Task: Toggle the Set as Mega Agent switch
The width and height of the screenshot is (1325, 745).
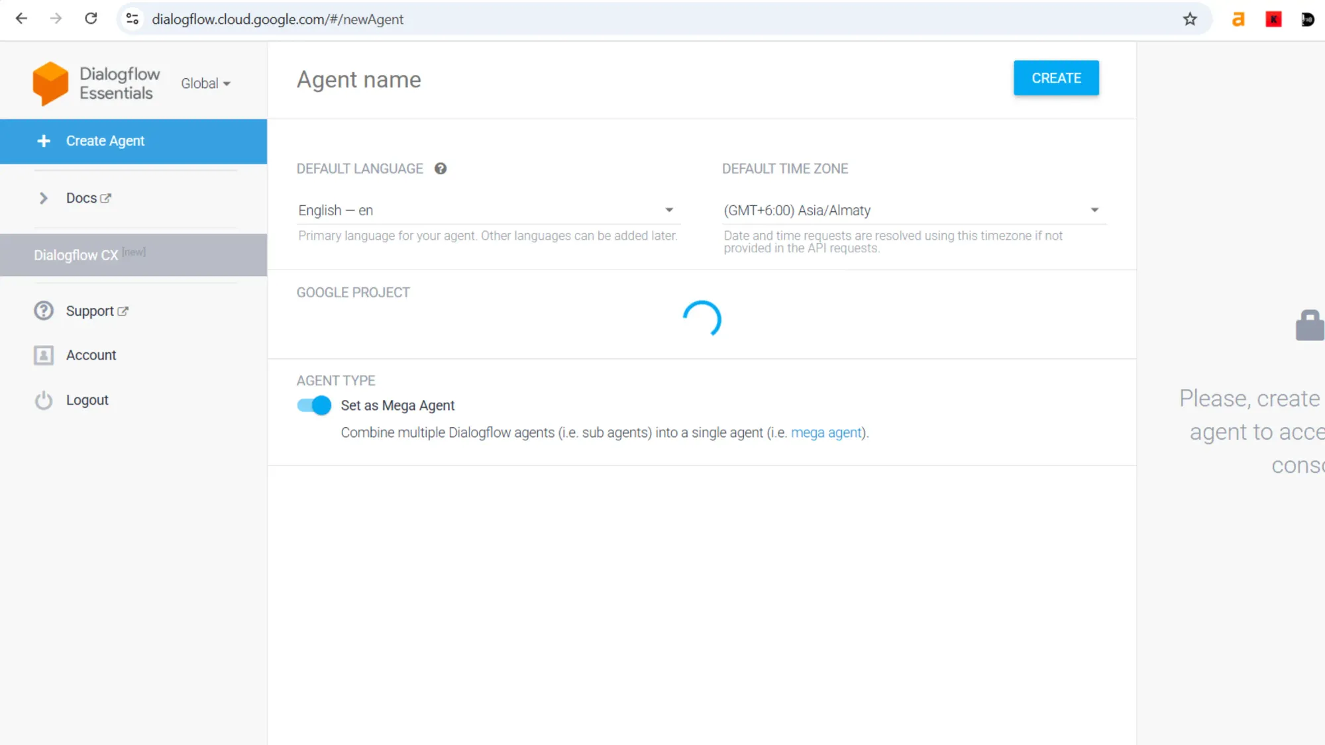Action: click(x=314, y=405)
